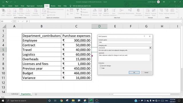
Task: Cancel the Edit Scenario dialog
Action: click(x=146, y=72)
